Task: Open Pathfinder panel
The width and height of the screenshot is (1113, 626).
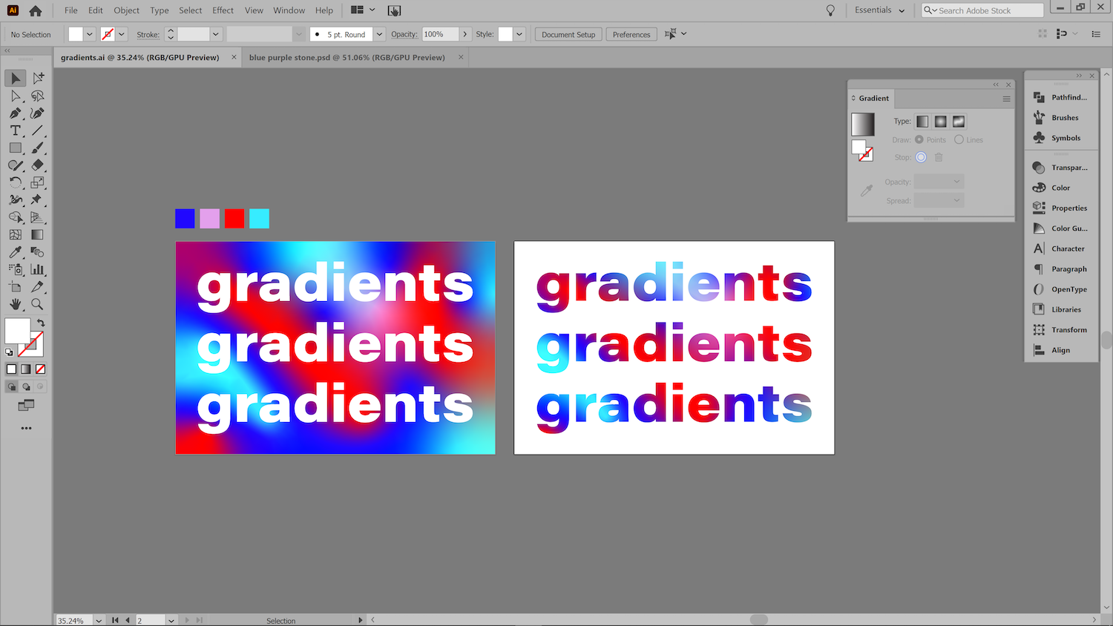Action: [1061, 97]
